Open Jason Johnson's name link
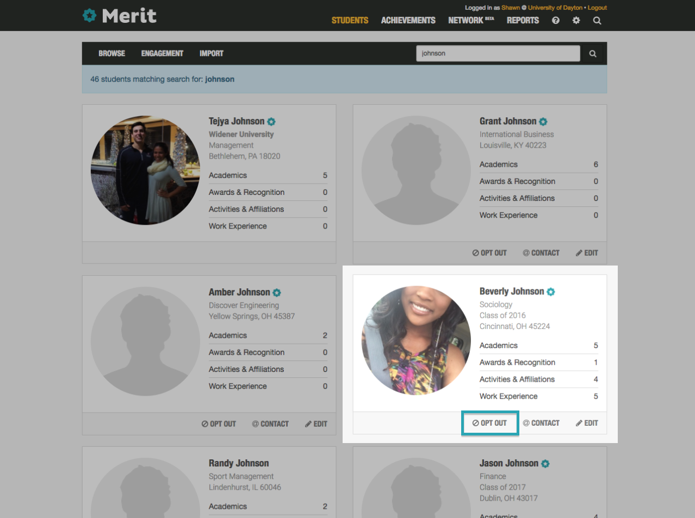 (x=509, y=463)
